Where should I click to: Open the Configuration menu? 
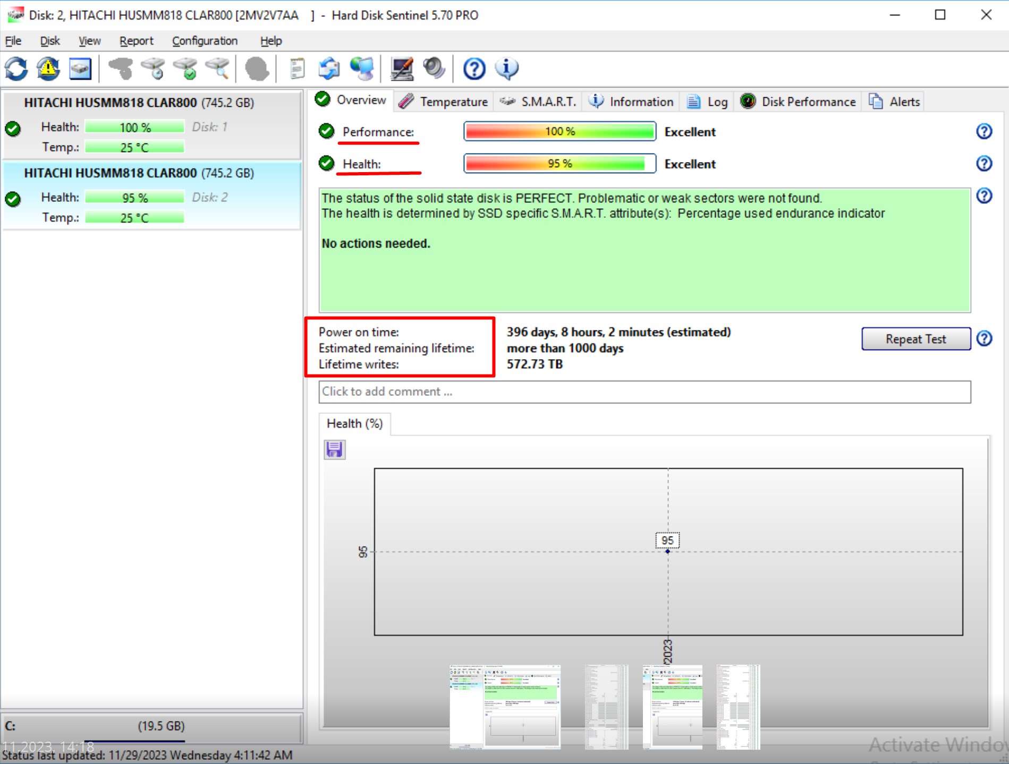click(205, 41)
